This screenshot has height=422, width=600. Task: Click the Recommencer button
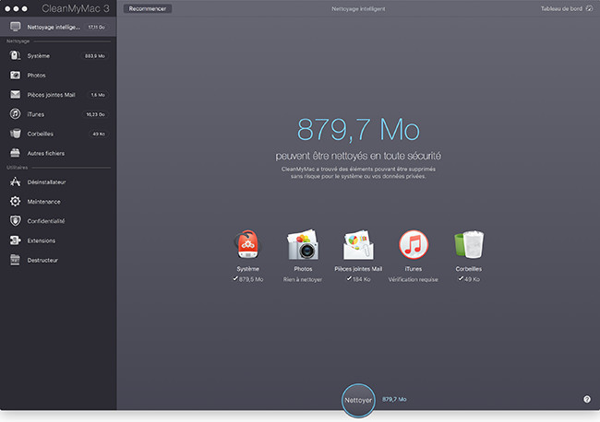[x=148, y=8]
